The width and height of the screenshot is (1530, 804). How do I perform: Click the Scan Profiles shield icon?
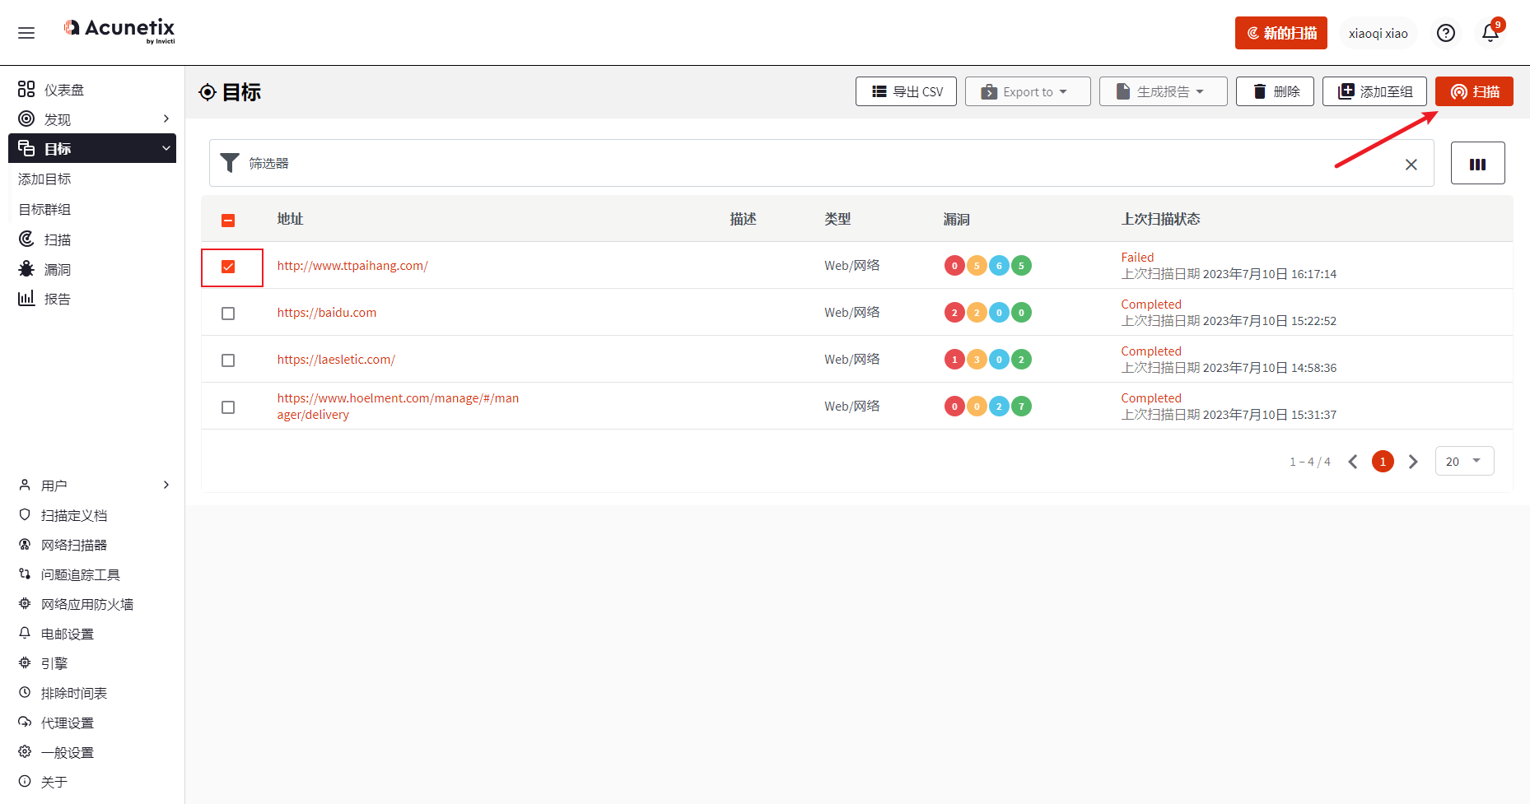click(x=25, y=514)
